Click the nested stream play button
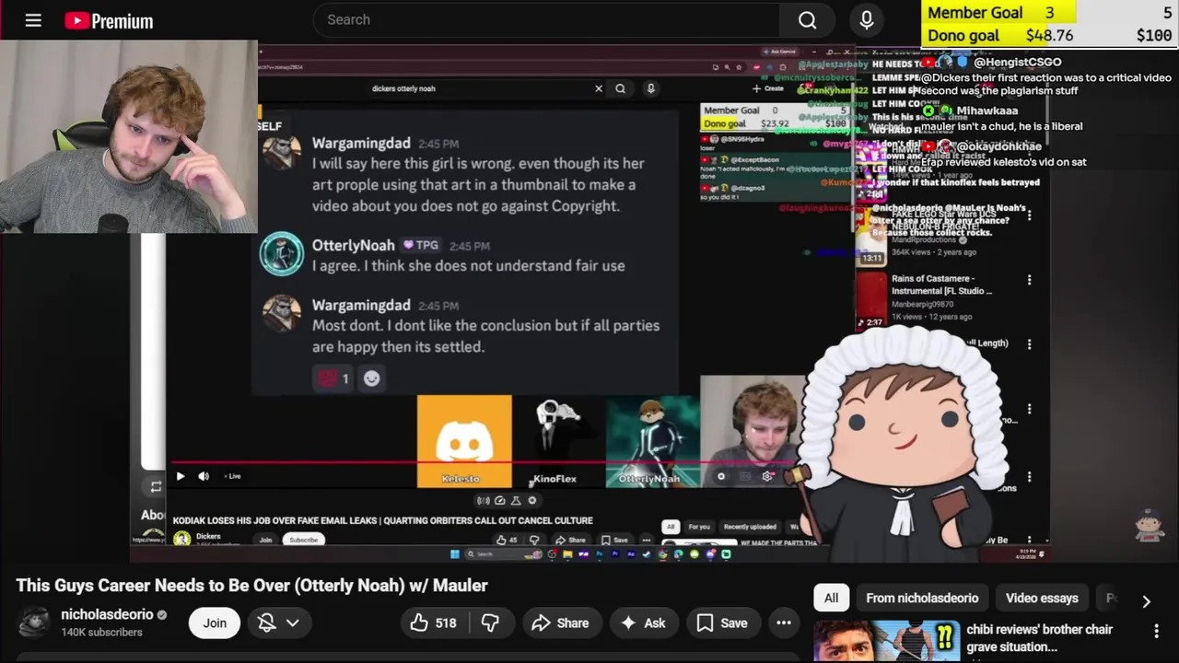1179x663 pixels. point(180,476)
